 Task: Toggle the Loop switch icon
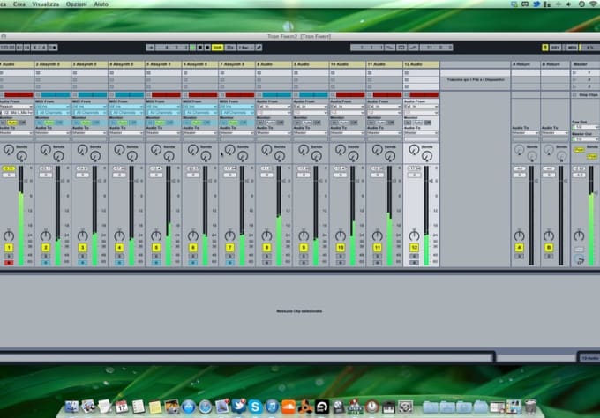click(401, 48)
